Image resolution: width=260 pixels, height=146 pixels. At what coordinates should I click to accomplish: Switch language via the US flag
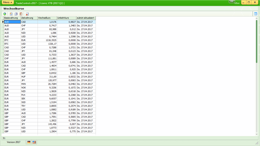tap(34, 142)
